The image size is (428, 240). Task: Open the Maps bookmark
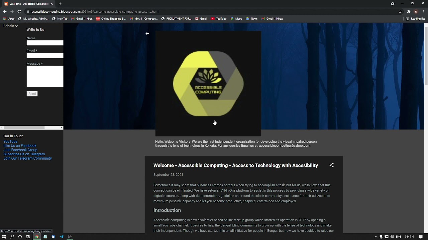(236, 19)
